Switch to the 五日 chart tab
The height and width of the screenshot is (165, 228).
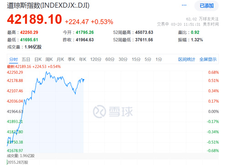(26, 59)
